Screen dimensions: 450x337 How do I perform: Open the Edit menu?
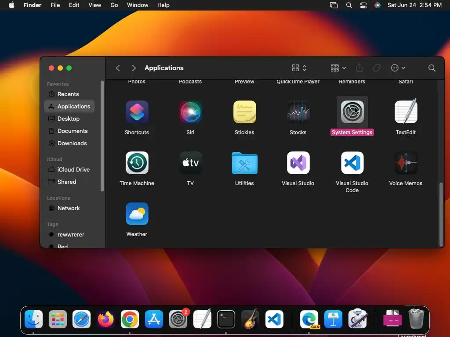tap(74, 5)
